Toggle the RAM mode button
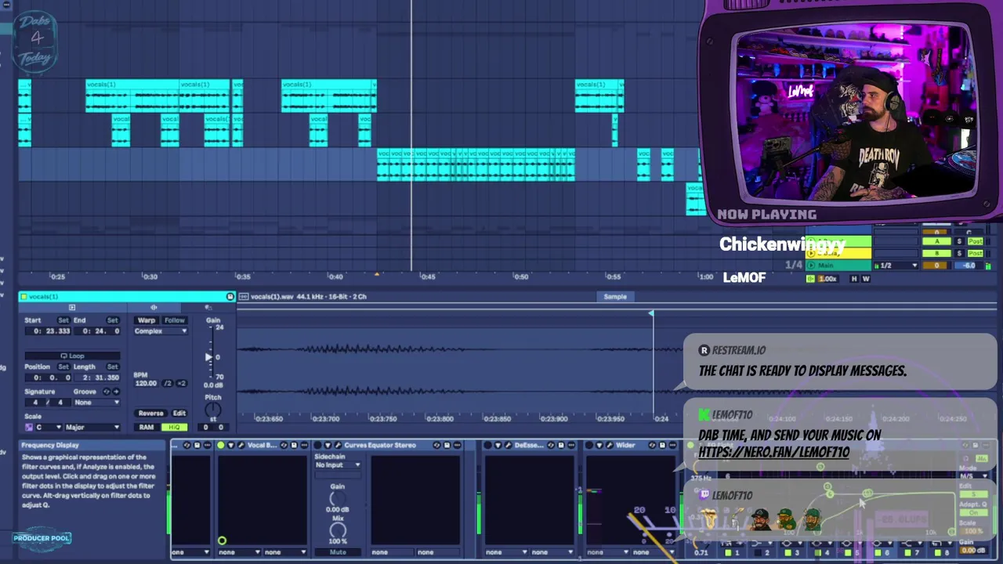This screenshot has height=564, width=1003. 147,428
